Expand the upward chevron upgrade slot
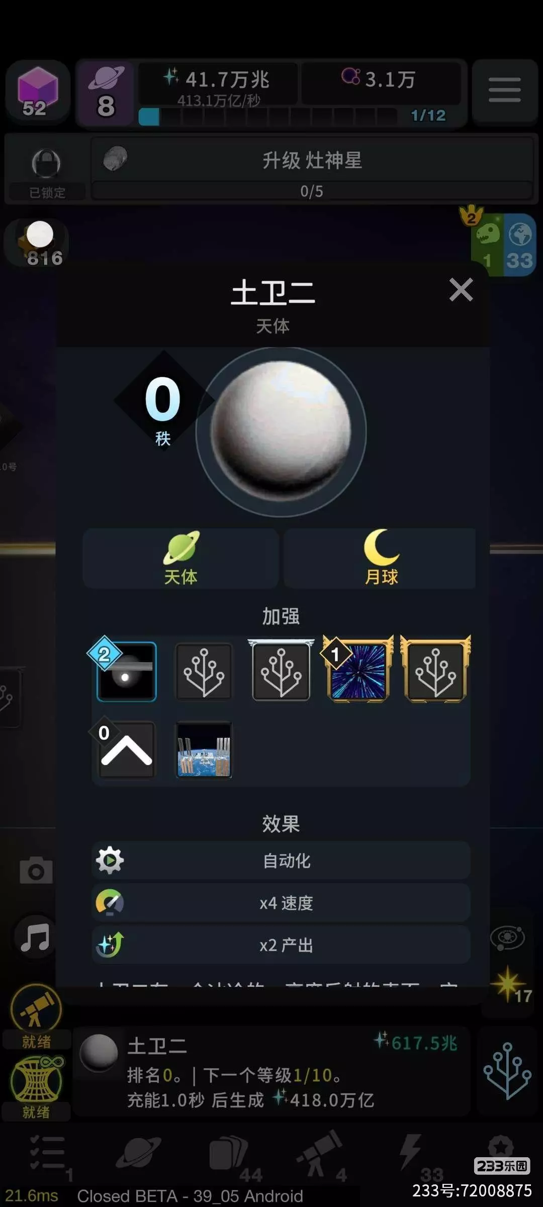The image size is (543, 1207). pos(126,749)
